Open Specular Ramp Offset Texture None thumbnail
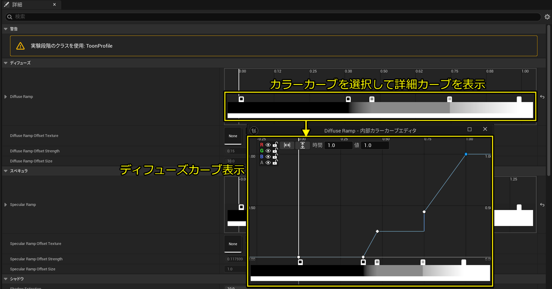 coord(233,244)
